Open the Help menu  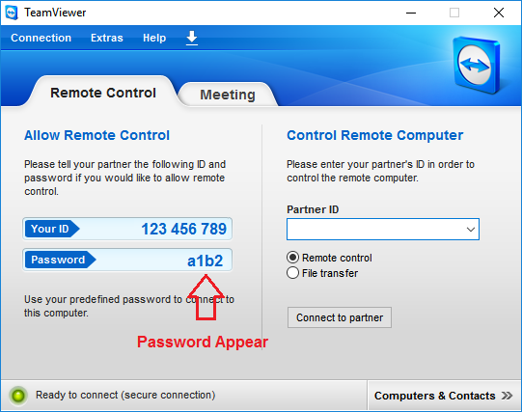154,38
